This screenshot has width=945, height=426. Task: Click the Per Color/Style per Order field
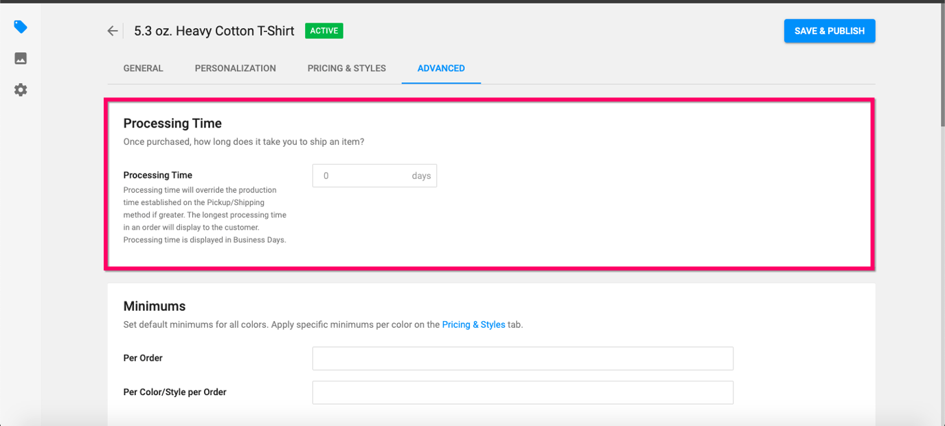523,392
